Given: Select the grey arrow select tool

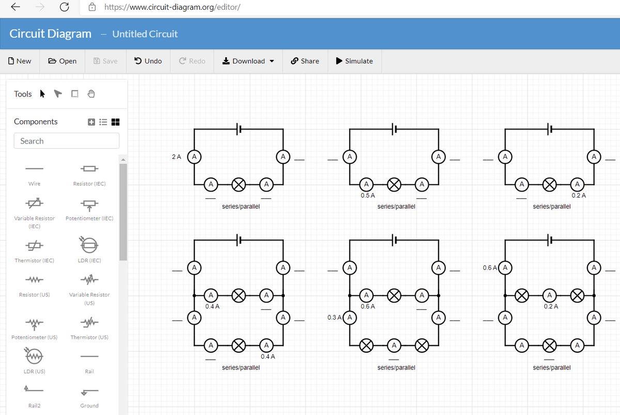Looking at the screenshot, I should [x=58, y=94].
